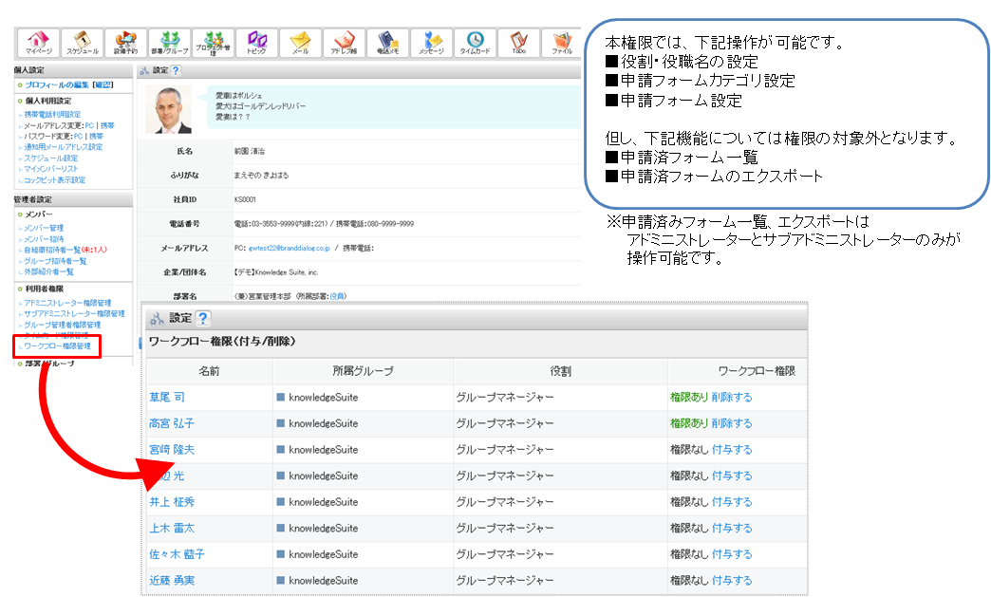
Task: Open the メッセージ icon
Action: coord(432,43)
